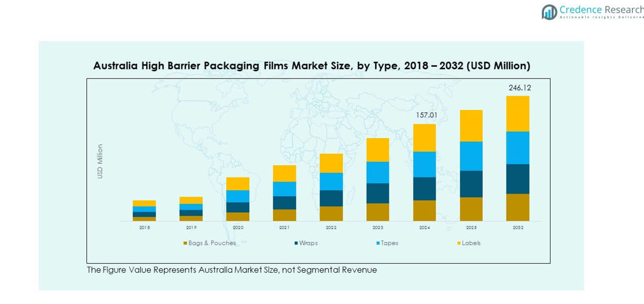Image resolution: width=644 pixels, height=304 pixels.
Task: Click the yellow Labels segment of 2022 bar
Action: (331, 163)
